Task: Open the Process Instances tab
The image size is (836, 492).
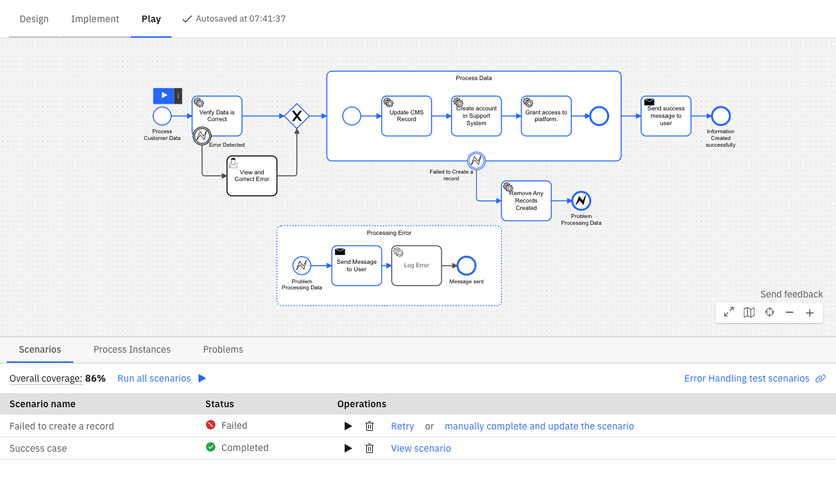Action: pos(132,349)
